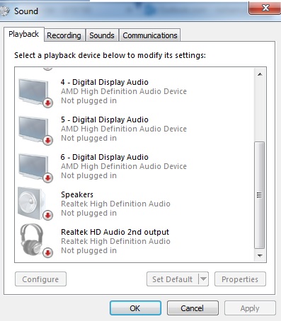
Task: Switch to the Sounds tab
Action: [102, 35]
